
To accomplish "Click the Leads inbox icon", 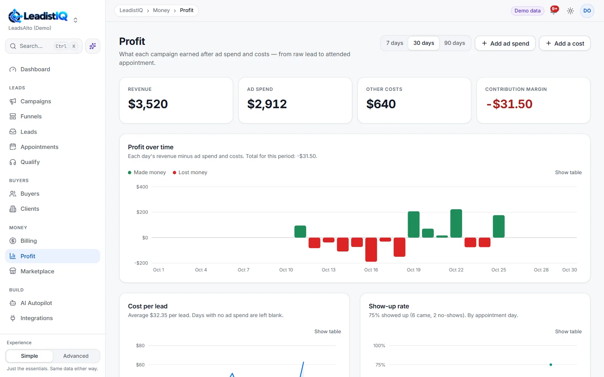I will (x=13, y=132).
